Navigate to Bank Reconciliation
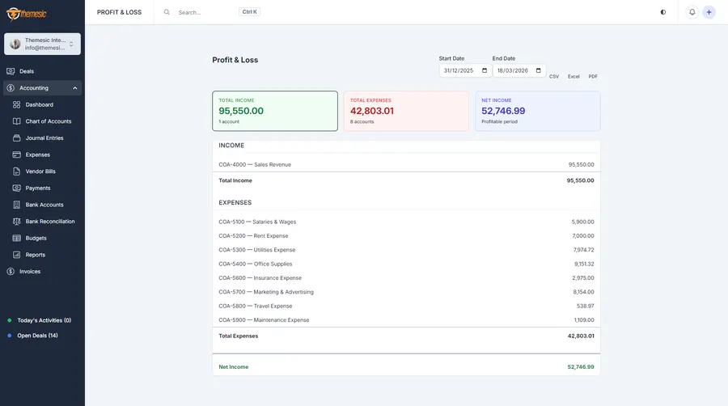Screen dimensions: 728x406 click(50, 222)
